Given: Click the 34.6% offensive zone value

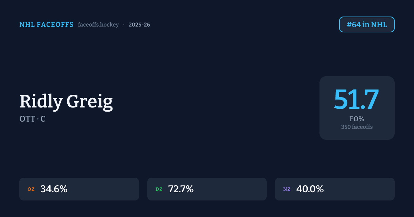Looking at the screenshot, I should point(54,189).
